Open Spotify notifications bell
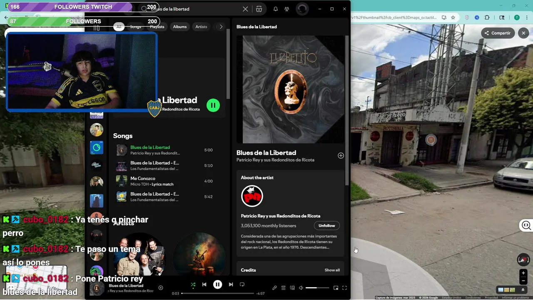This screenshot has width=533, height=300. pyautogui.click(x=275, y=9)
